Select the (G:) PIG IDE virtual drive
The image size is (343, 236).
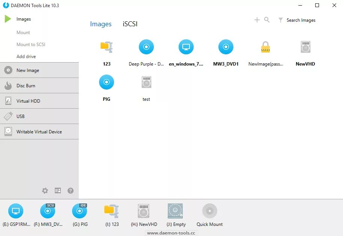(x=79, y=211)
